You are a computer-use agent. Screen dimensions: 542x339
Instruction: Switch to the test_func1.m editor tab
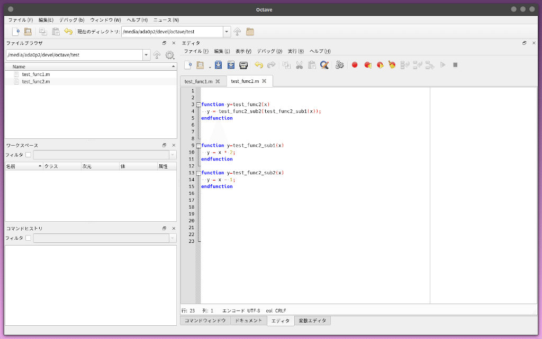198,81
